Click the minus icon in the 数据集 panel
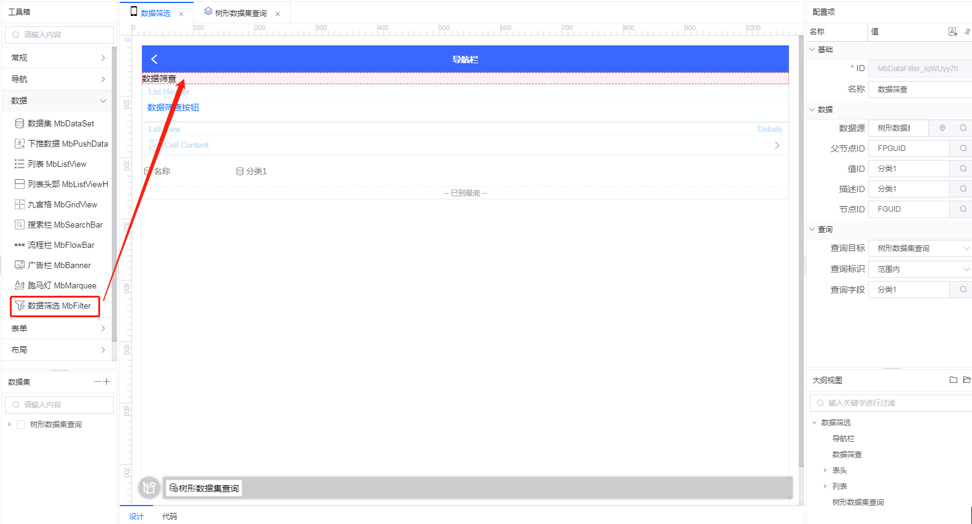 click(97, 382)
